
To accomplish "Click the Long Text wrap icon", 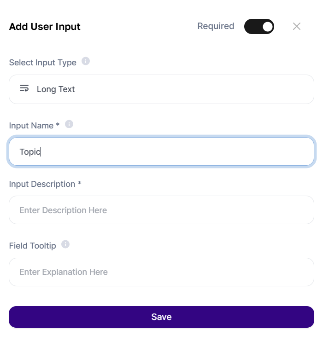I will [24, 88].
